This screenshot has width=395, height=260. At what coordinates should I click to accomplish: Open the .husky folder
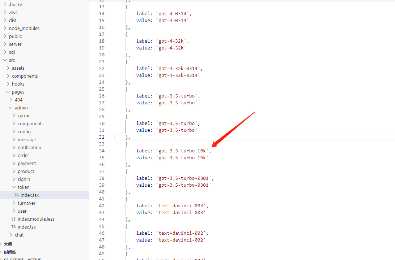coord(16,5)
